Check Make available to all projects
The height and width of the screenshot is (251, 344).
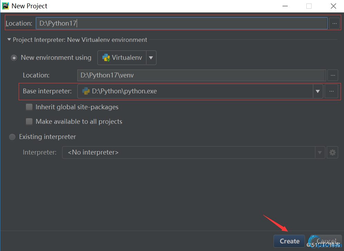point(29,122)
